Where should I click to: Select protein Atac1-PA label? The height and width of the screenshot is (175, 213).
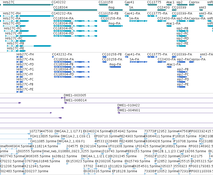point(174,64)
